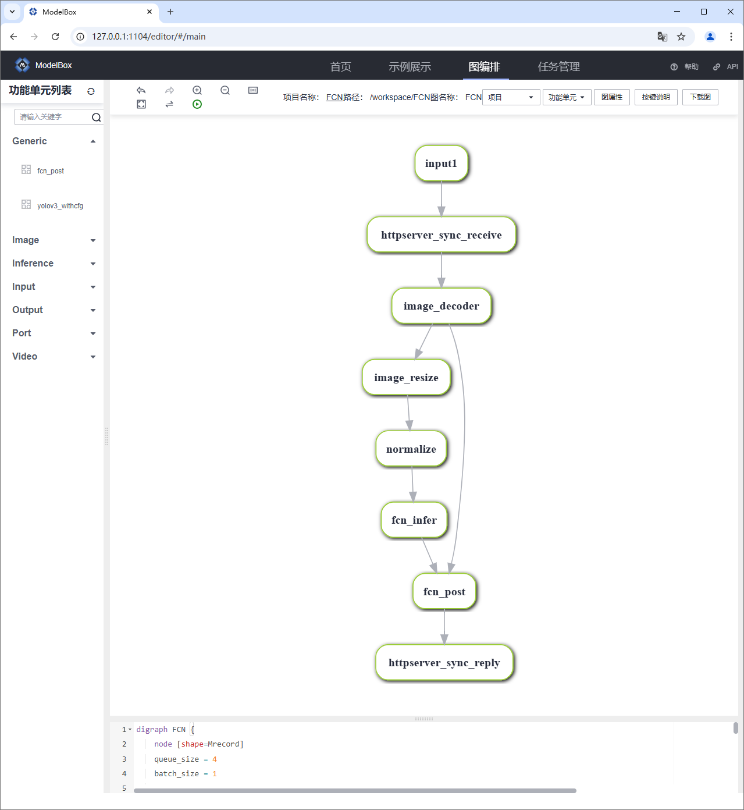Select the image_decoder node in graph
The width and height of the screenshot is (744, 810).
pos(441,306)
